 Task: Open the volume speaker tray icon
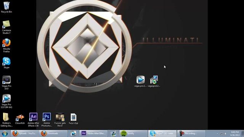(225, 134)
